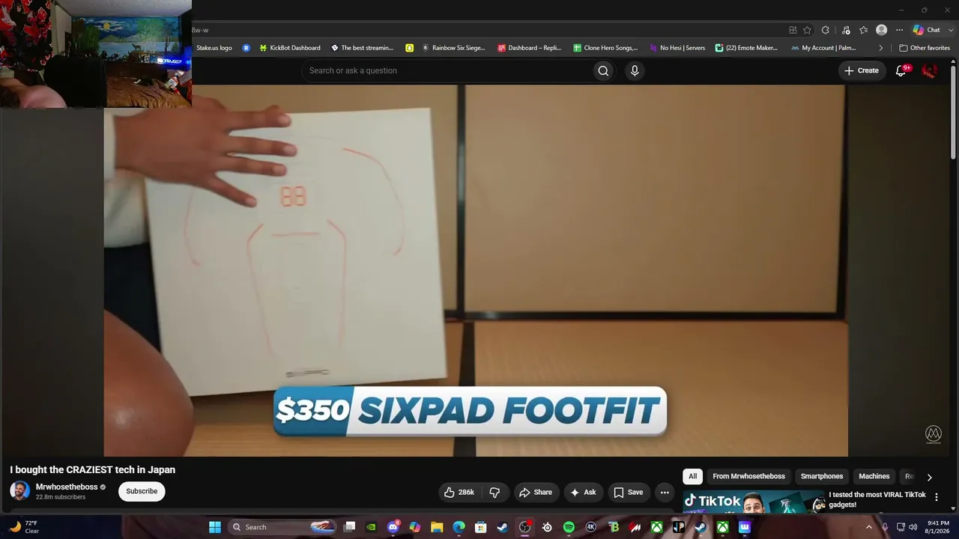The height and width of the screenshot is (539, 959).
Task: Show hidden system tray icons chevron
Action: point(869,527)
